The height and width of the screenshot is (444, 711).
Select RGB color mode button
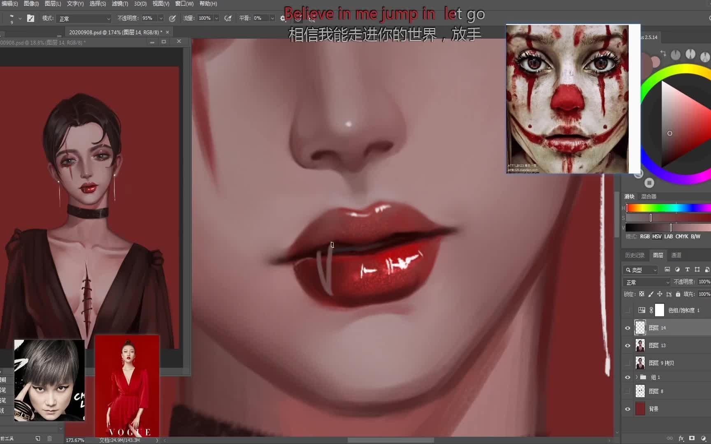pos(645,236)
